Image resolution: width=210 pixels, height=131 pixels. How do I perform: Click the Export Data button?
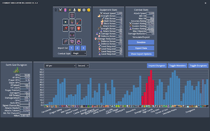coord(141,48)
